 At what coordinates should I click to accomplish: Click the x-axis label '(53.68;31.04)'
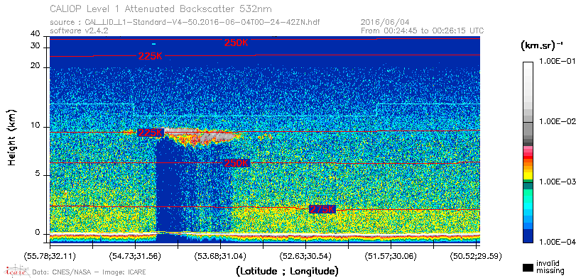tap(220, 255)
